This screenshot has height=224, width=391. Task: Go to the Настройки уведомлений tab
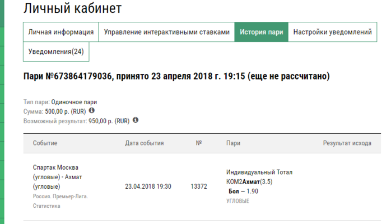(x=330, y=32)
